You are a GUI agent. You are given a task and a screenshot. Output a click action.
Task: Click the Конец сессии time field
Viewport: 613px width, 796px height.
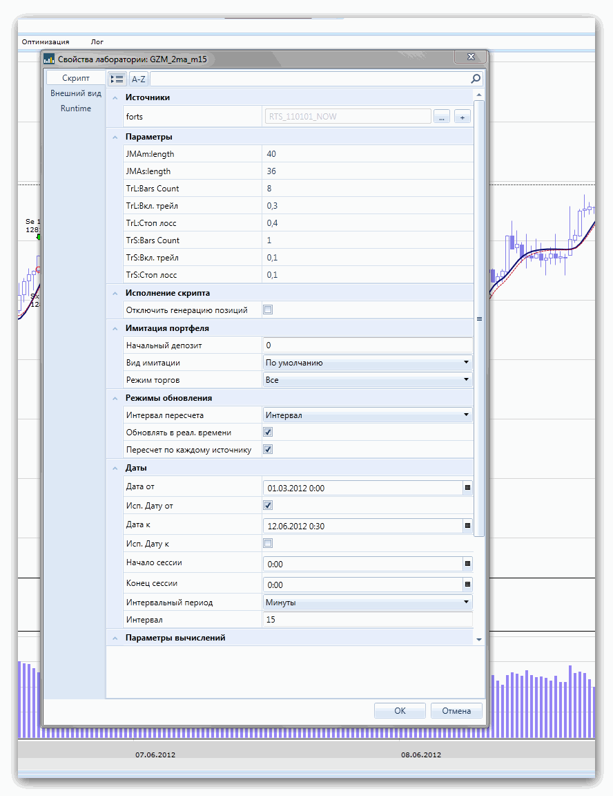click(363, 585)
